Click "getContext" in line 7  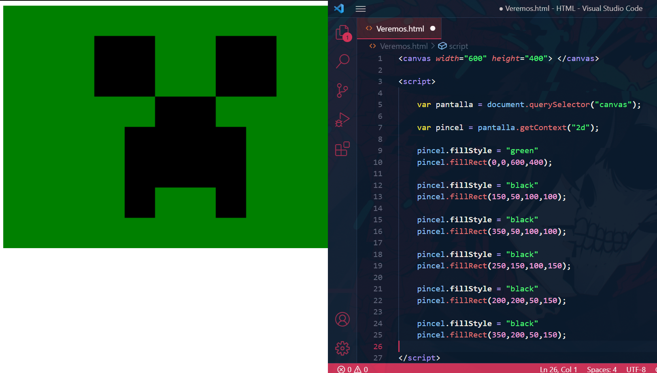pos(543,128)
